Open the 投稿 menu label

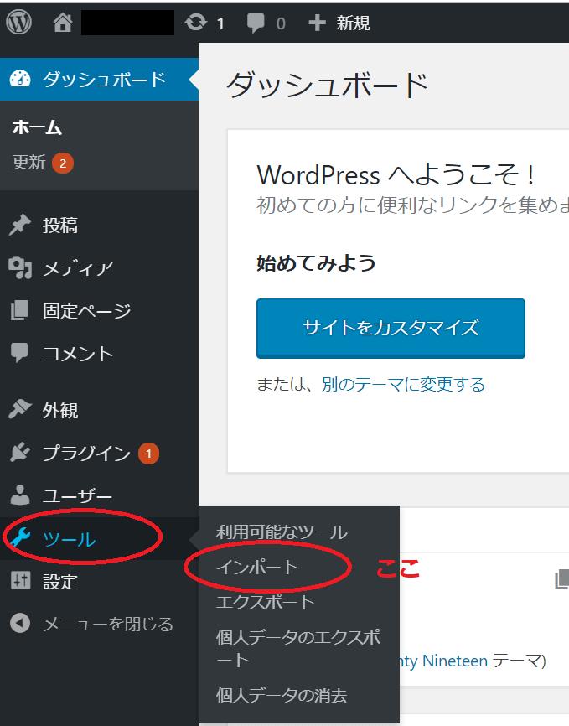pyautogui.click(x=60, y=226)
